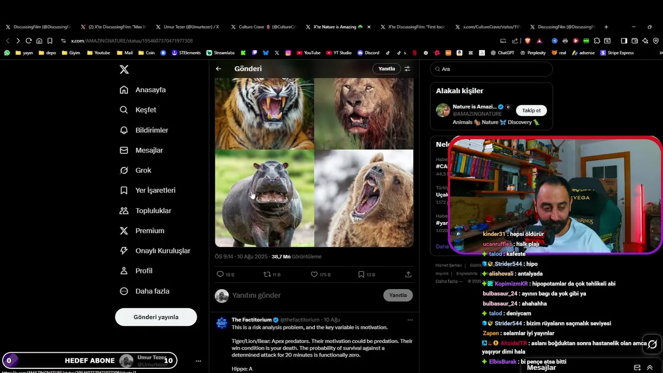
Task: Open the reply sorting options icon
Action: coord(407,68)
